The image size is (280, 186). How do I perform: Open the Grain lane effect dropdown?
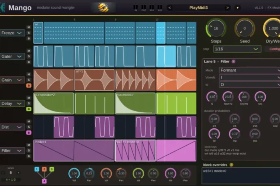pyautogui.click(x=12, y=80)
